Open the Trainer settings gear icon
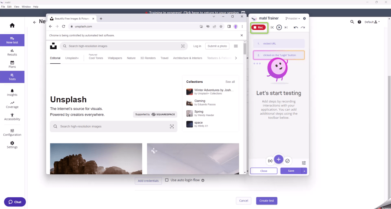 (304, 18)
